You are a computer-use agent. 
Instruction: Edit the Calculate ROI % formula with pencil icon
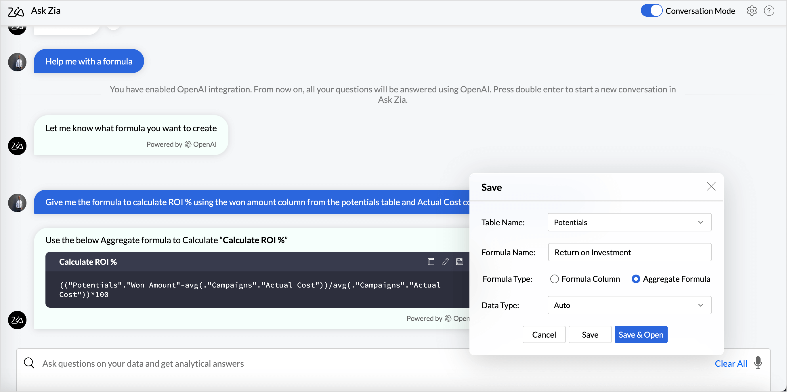(445, 262)
